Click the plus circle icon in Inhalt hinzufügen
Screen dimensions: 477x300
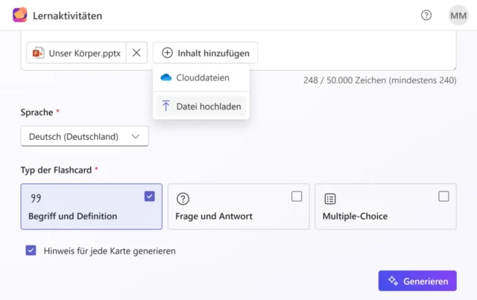pyautogui.click(x=167, y=53)
